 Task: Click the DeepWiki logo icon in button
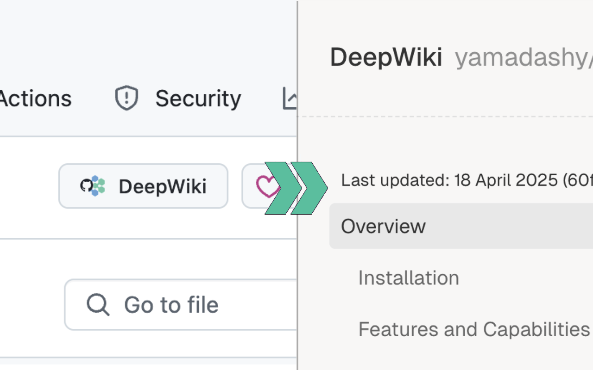pyautogui.click(x=93, y=186)
